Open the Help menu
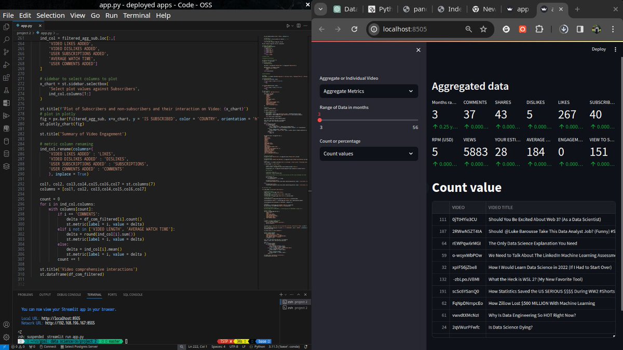The width and height of the screenshot is (623, 350). (x=163, y=16)
